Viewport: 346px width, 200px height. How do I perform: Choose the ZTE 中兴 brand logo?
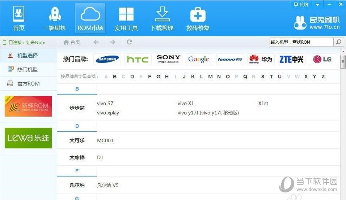point(291,59)
